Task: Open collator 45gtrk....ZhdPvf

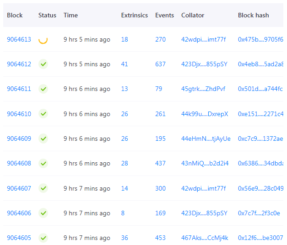Action: pyautogui.click(x=203, y=89)
